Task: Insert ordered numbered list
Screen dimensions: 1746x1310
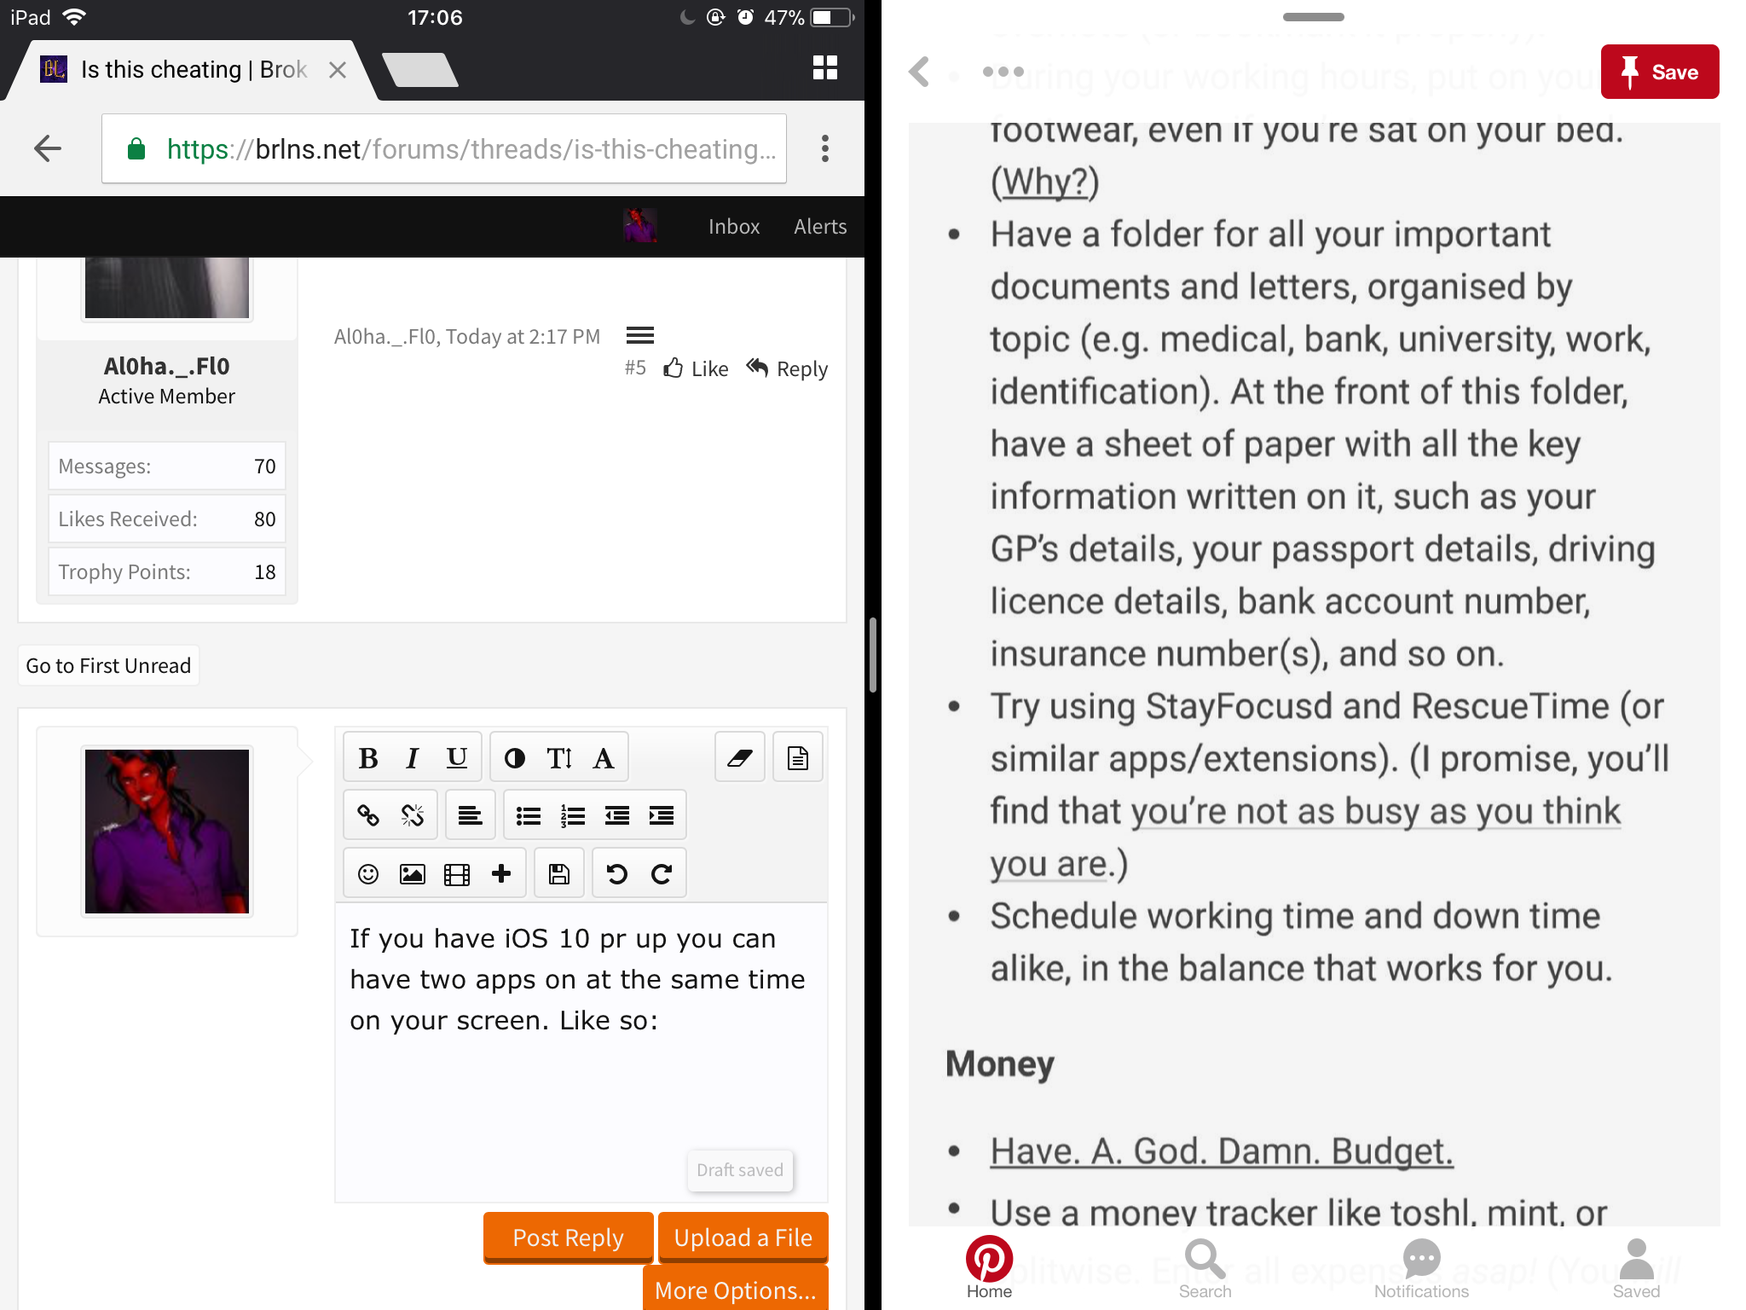Action: pos(573,815)
